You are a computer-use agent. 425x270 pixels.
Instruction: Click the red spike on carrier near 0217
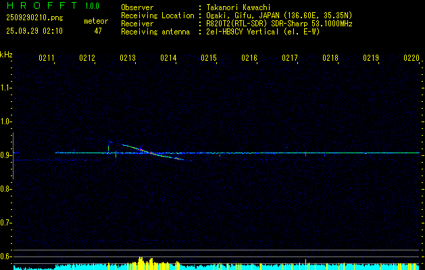coord(305,153)
